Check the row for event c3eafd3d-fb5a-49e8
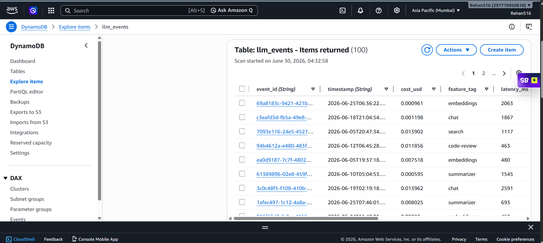Screen dimensions: 543x243 tap(242, 117)
